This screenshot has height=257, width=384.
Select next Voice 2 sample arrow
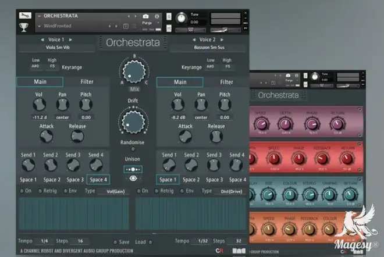(222, 40)
